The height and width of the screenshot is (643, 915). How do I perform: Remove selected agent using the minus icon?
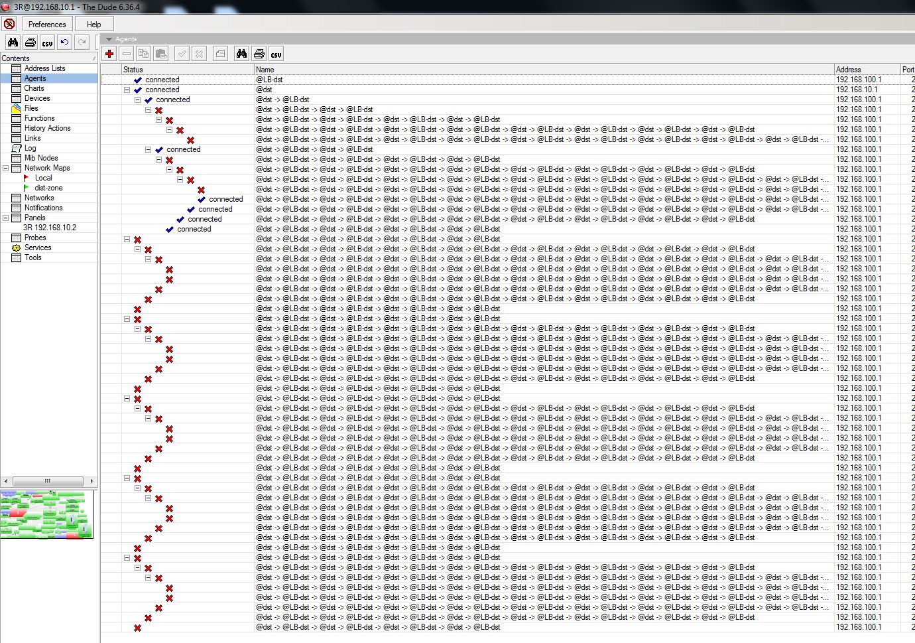(x=126, y=54)
